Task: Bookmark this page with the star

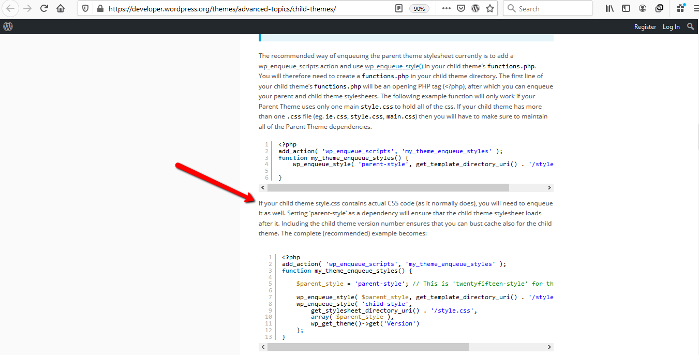Action: (x=490, y=9)
